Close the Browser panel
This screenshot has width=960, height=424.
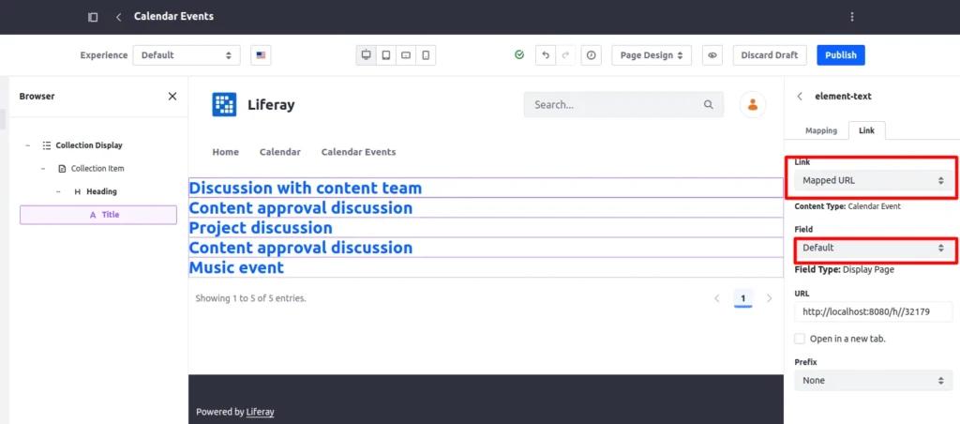pos(172,97)
